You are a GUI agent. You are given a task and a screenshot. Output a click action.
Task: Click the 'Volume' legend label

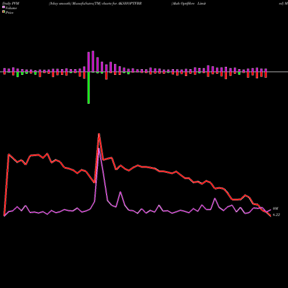pos(11,8)
